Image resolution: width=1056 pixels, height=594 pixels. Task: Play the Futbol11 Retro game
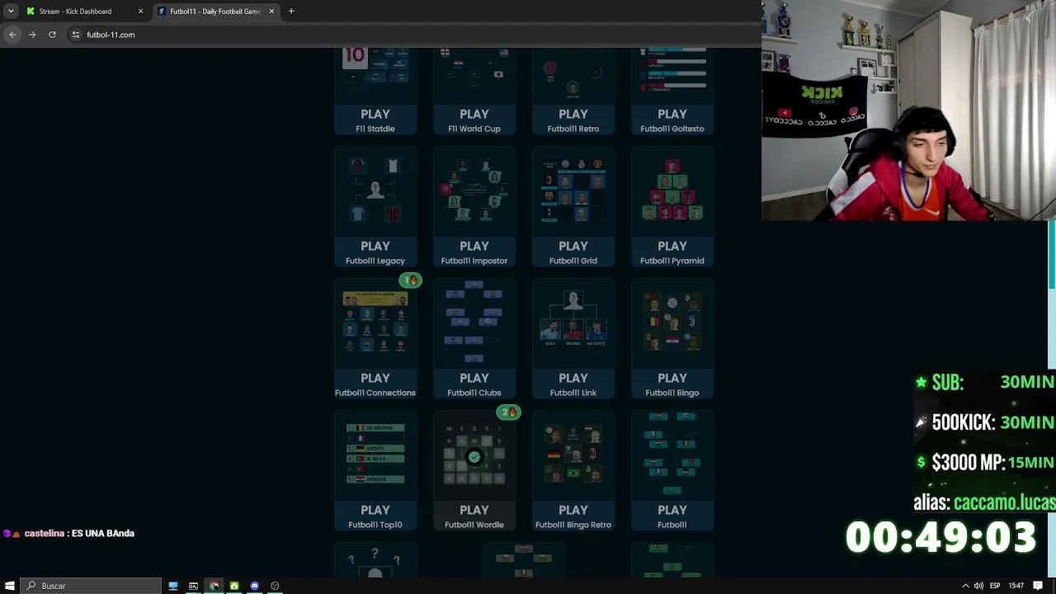(573, 115)
